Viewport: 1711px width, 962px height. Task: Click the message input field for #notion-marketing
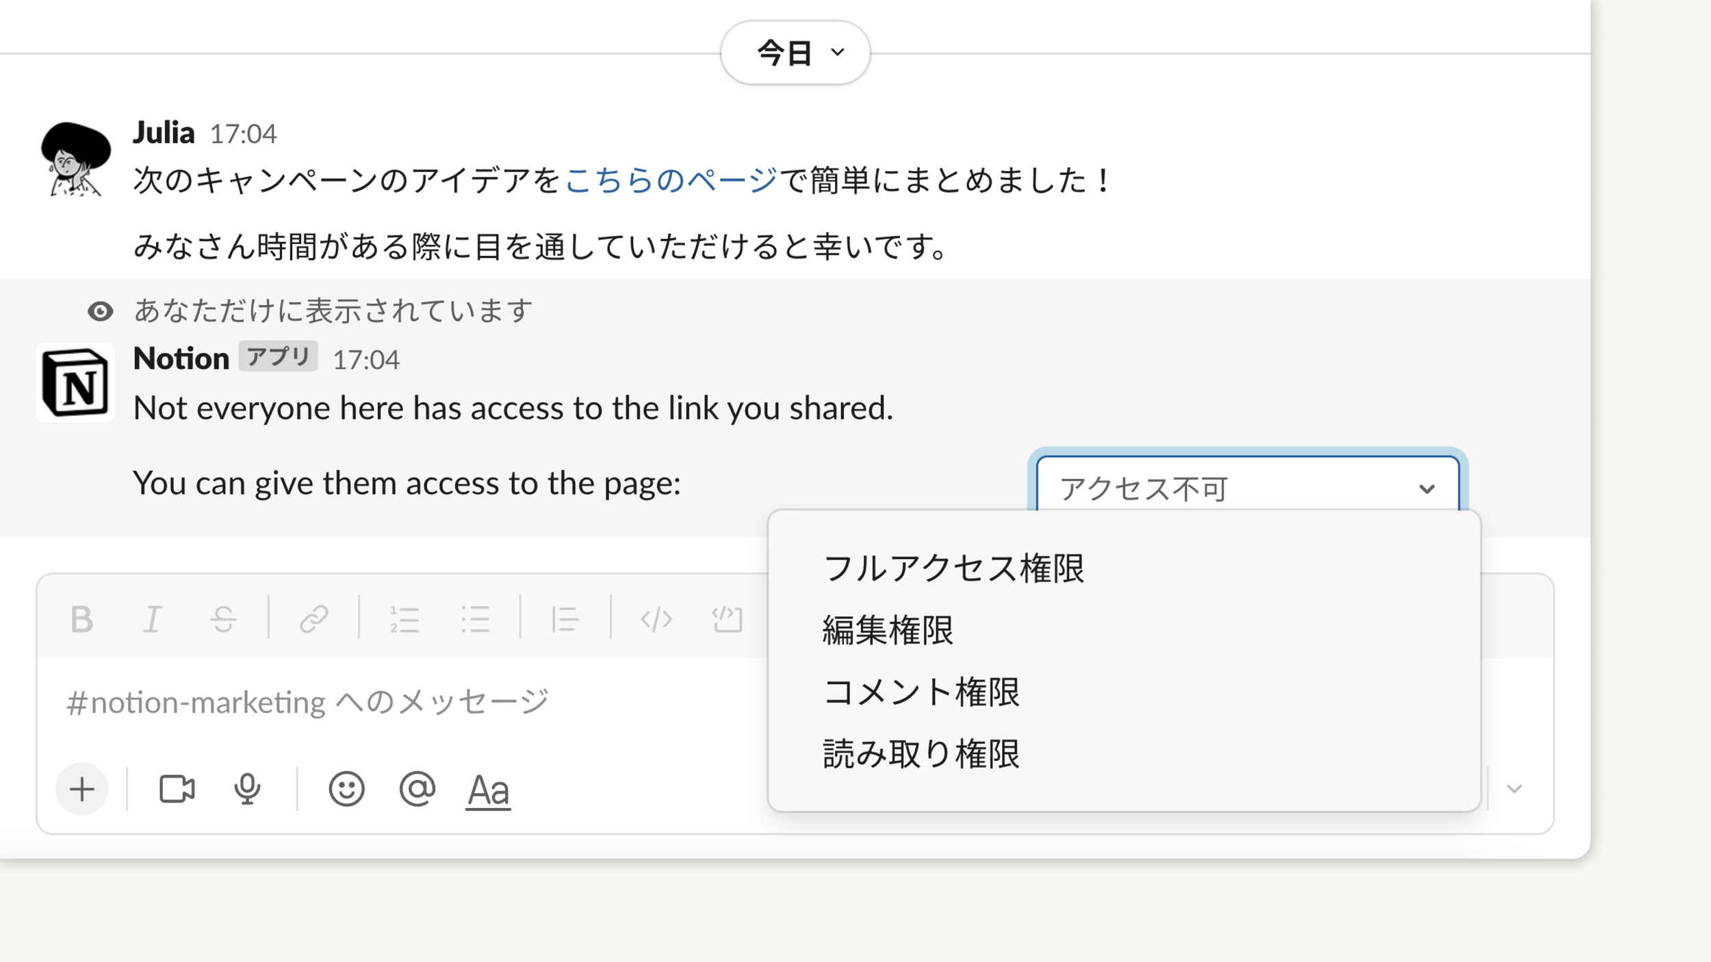click(411, 701)
